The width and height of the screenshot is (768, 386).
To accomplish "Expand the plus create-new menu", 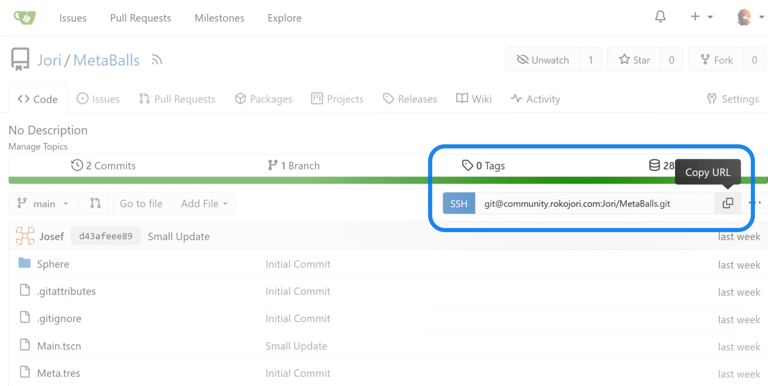I will tap(701, 17).
